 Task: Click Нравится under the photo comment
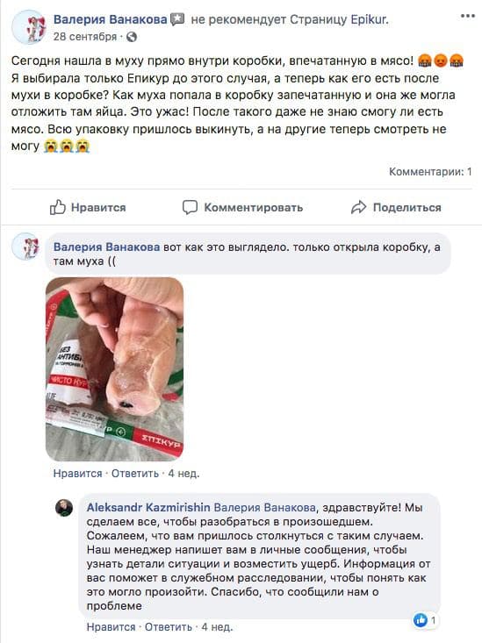click(x=77, y=473)
